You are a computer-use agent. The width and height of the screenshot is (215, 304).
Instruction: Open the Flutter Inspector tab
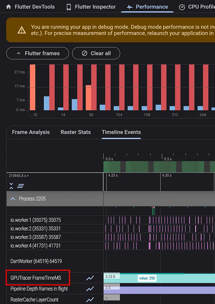pyautogui.click(x=91, y=7)
